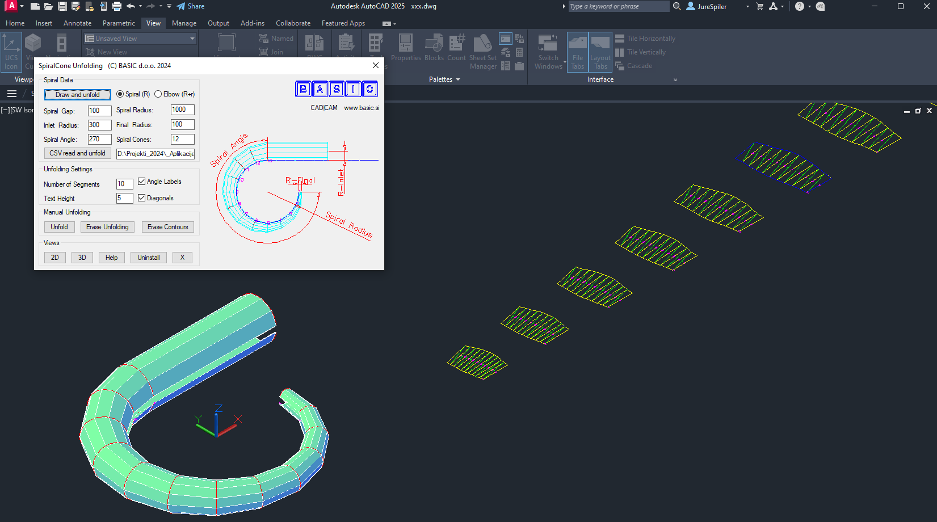Image resolution: width=937 pixels, height=522 pixels.
Task: Open the UCS Icon tool
Action: click(11, 52)
